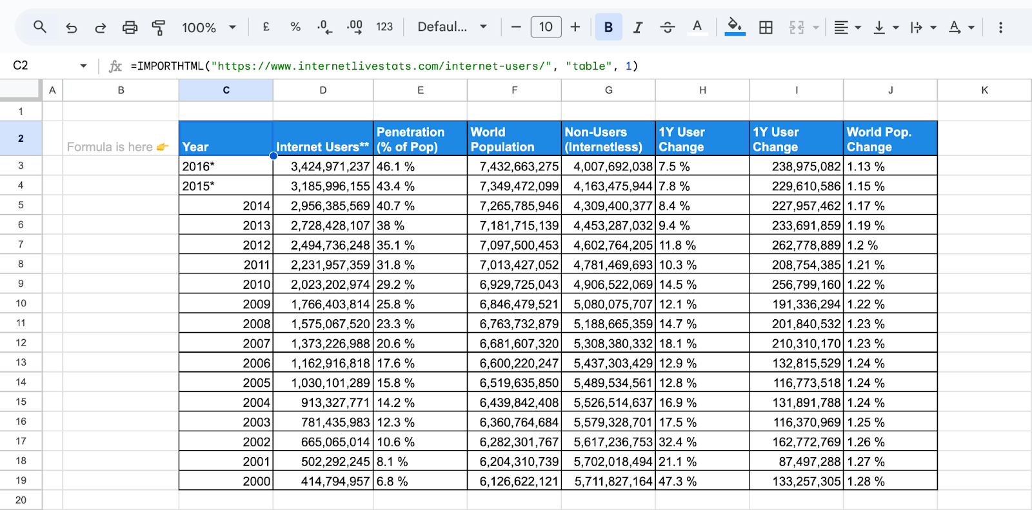Viewport: 1032px width, 510px height.
Task: Print the spreadsheet
Action: [x=130, y=27]
